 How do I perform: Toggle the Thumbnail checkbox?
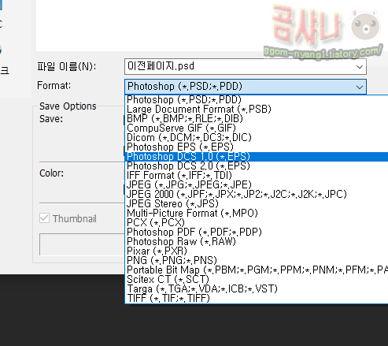[x=44, y=218]
